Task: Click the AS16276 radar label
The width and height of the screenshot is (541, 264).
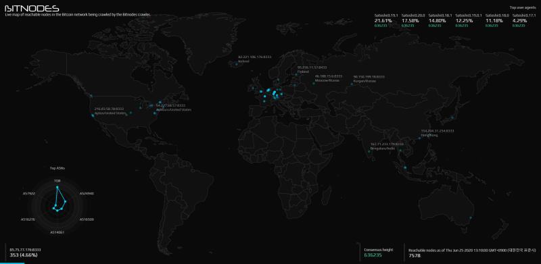Action: pyautogui.click(x=28, y=219)
